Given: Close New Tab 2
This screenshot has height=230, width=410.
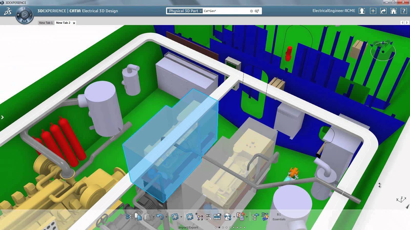Looking at the screenshot, I should [74, 23].
